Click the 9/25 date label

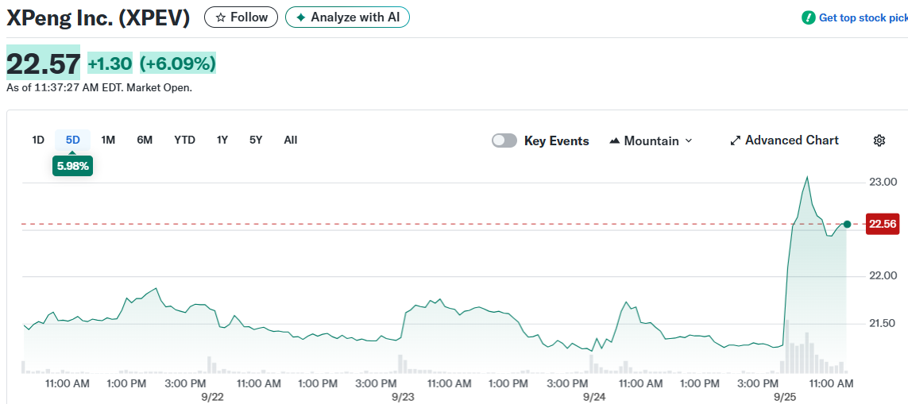(785, 397)
